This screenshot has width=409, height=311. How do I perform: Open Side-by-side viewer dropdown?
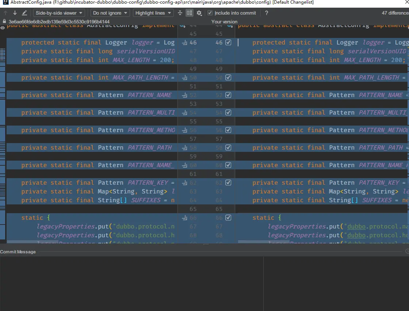pyautogui.click(x=59, y=13)
